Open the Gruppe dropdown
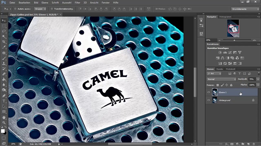 [x=40, y=9]
